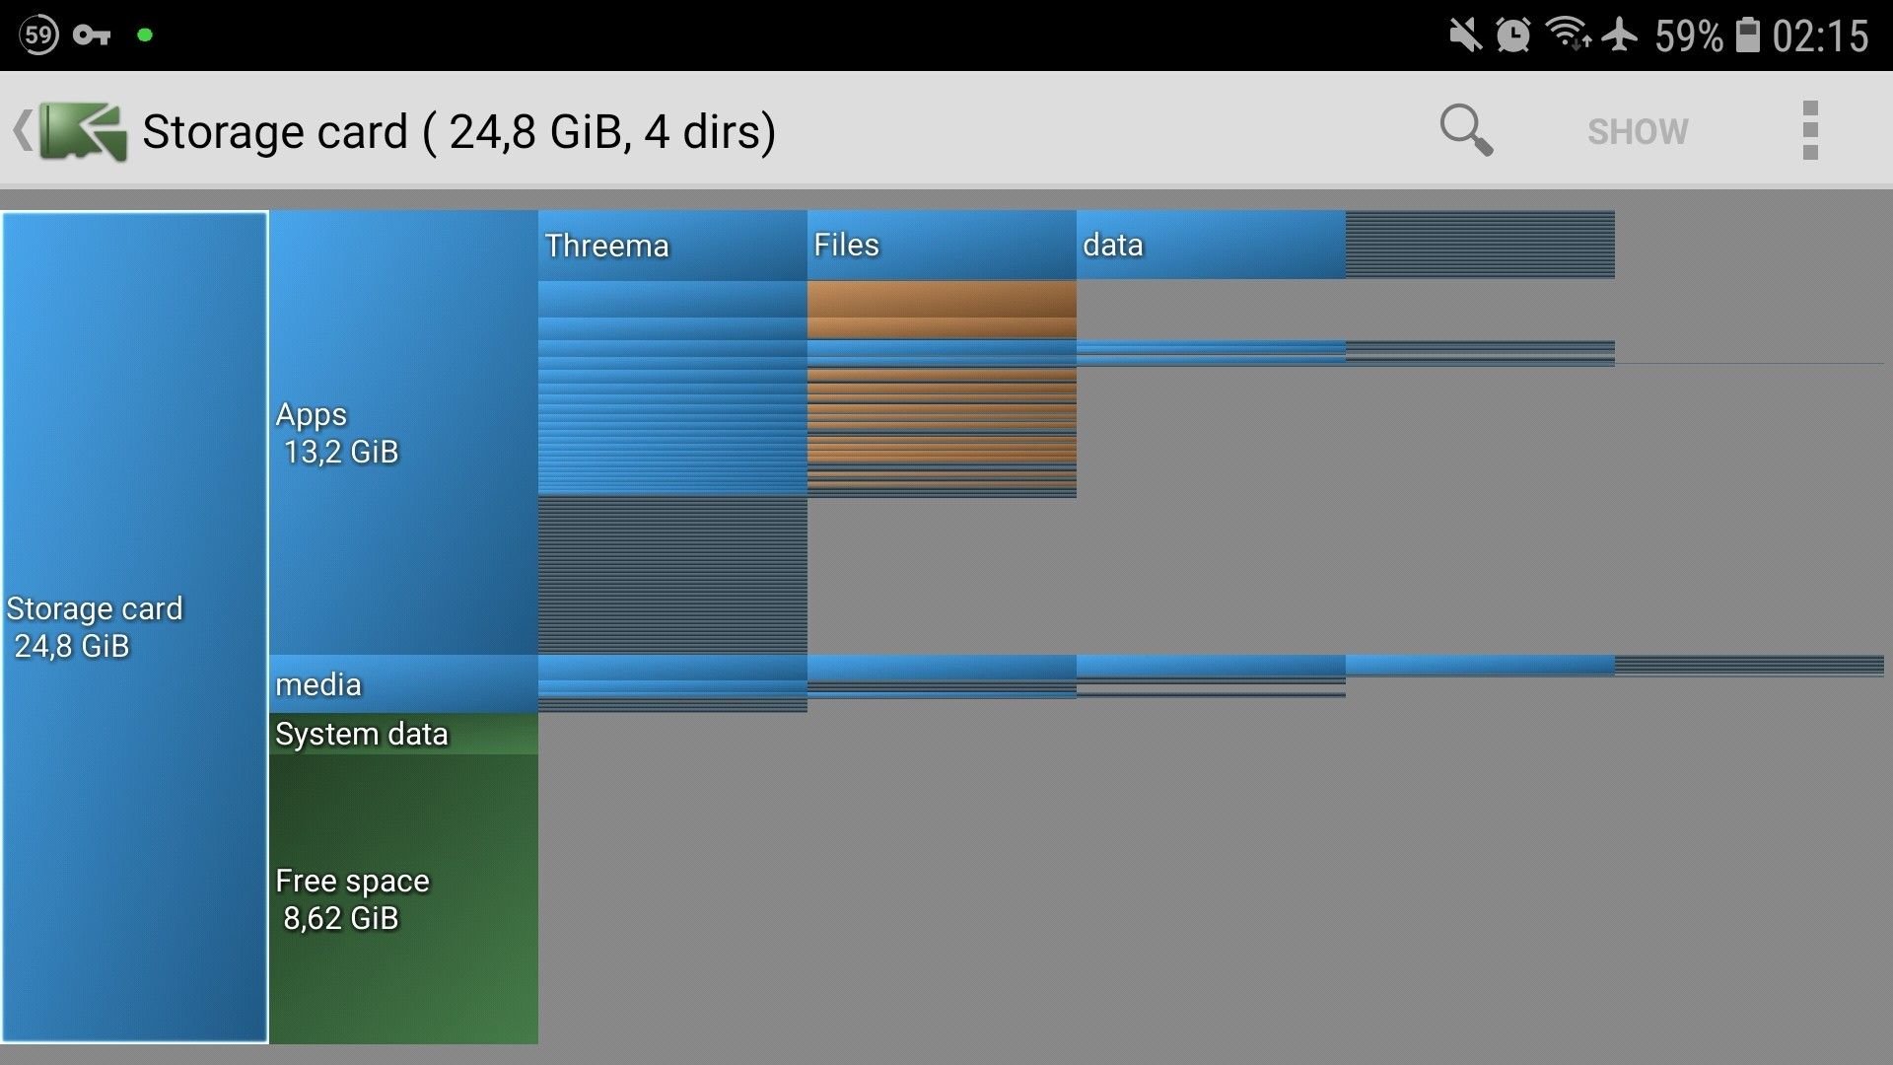Select the Apps 13,2 GiB block

click(404, 432)
